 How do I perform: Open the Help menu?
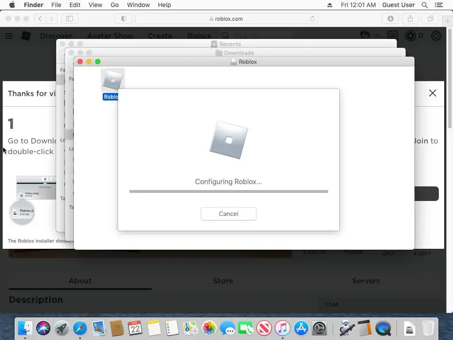pos(165,5)
